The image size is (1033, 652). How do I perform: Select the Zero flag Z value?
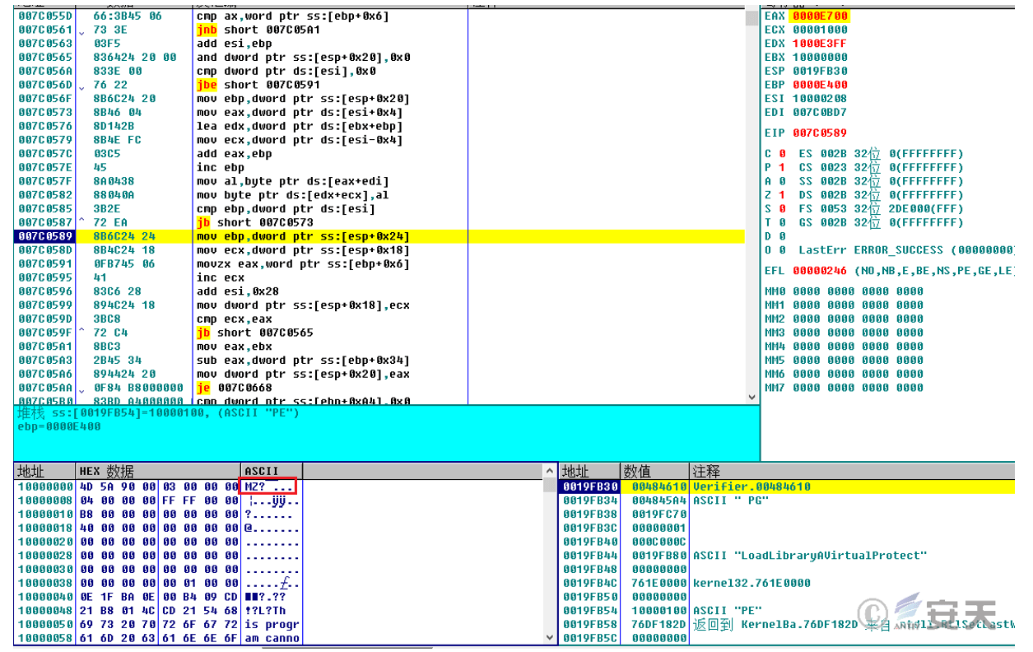tap(781, 196)
